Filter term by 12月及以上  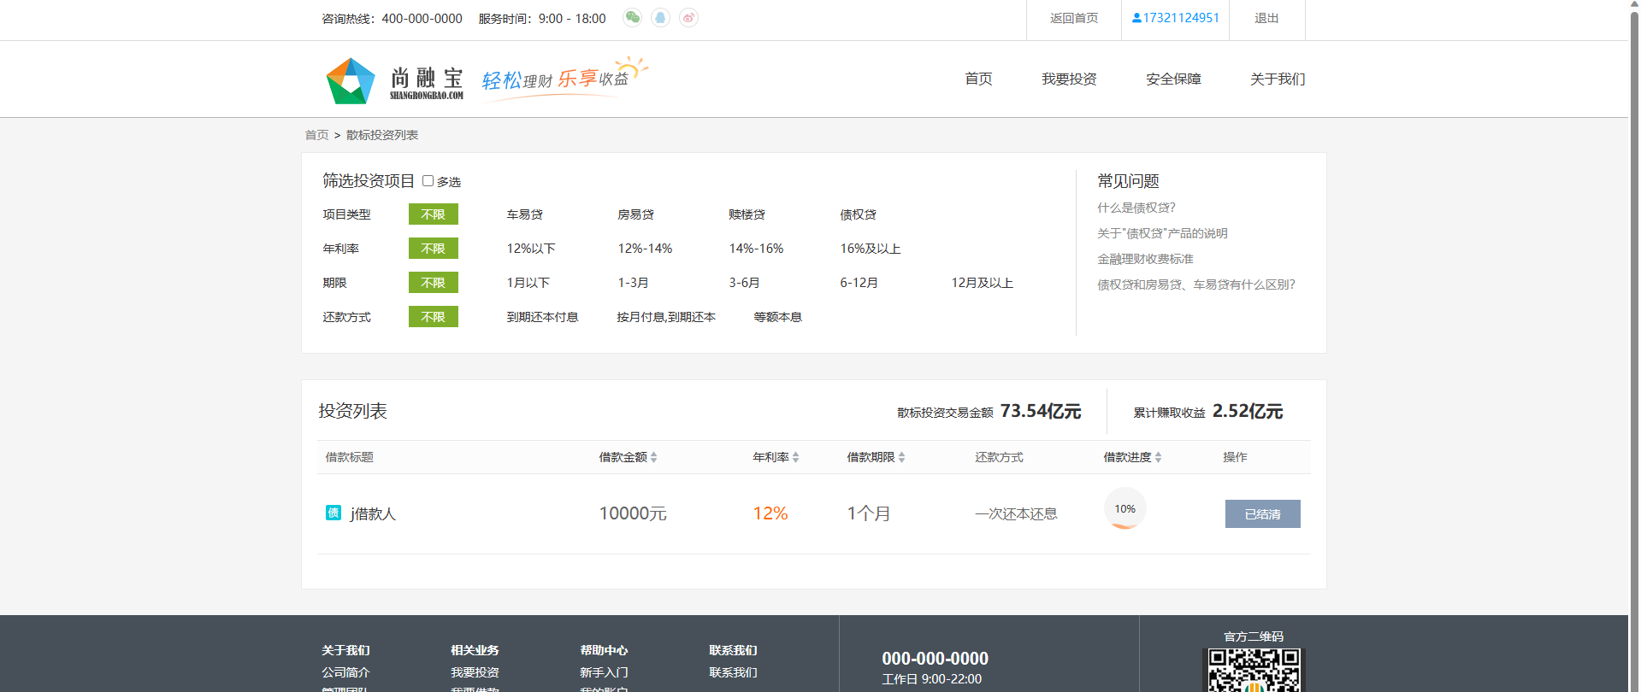(x=982, y=283)
